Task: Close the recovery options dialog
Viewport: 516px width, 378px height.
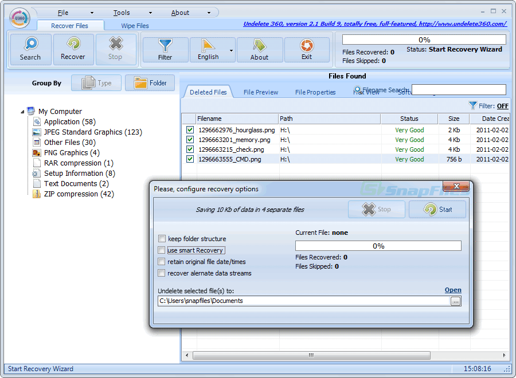Action: (456, 186)
